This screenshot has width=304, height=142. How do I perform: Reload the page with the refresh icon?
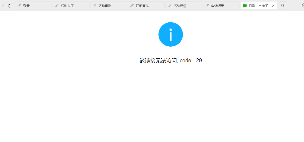[10, 6]
